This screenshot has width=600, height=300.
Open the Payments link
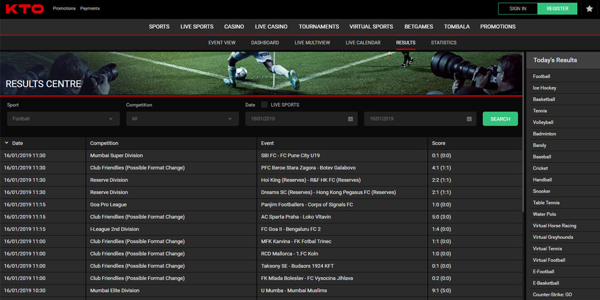pos(90,8)
